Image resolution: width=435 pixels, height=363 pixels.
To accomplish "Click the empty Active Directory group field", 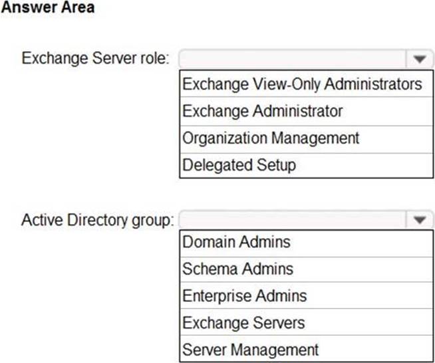I will (293, 219).
